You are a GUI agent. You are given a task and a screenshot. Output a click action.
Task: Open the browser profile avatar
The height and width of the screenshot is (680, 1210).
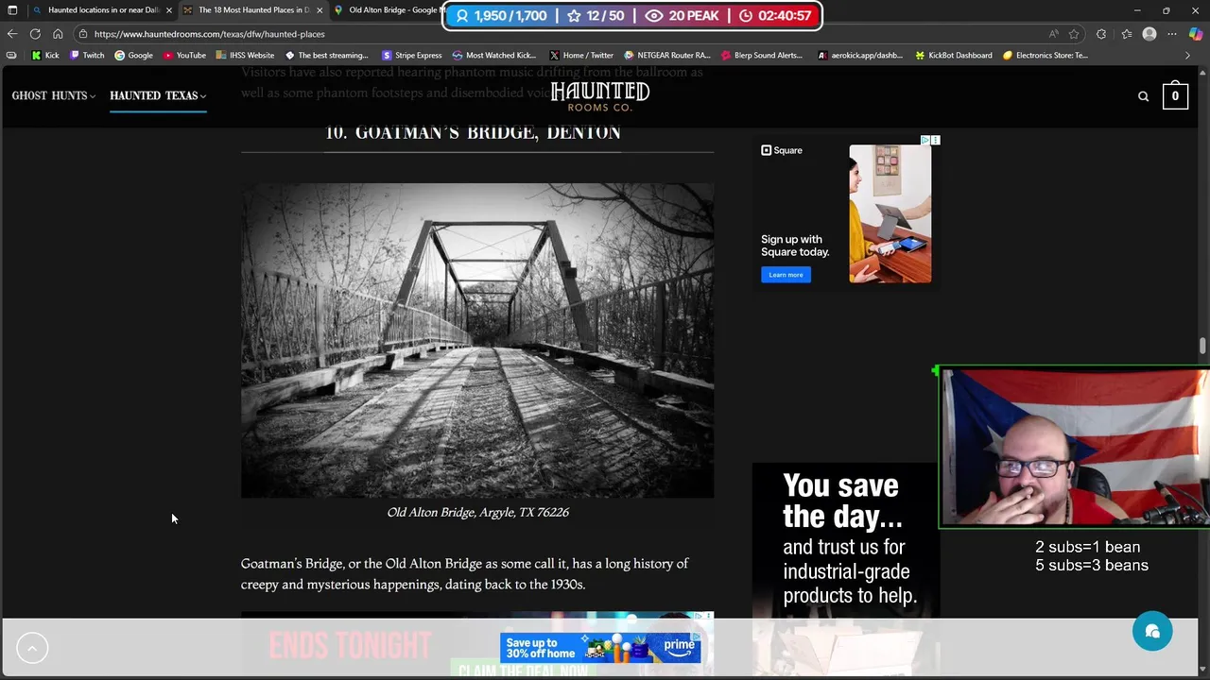click(1149, 34)
